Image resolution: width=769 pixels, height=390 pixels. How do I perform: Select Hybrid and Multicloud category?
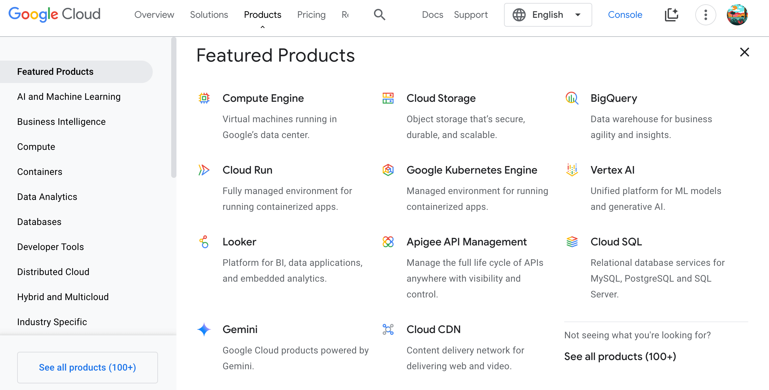(63, 297)
